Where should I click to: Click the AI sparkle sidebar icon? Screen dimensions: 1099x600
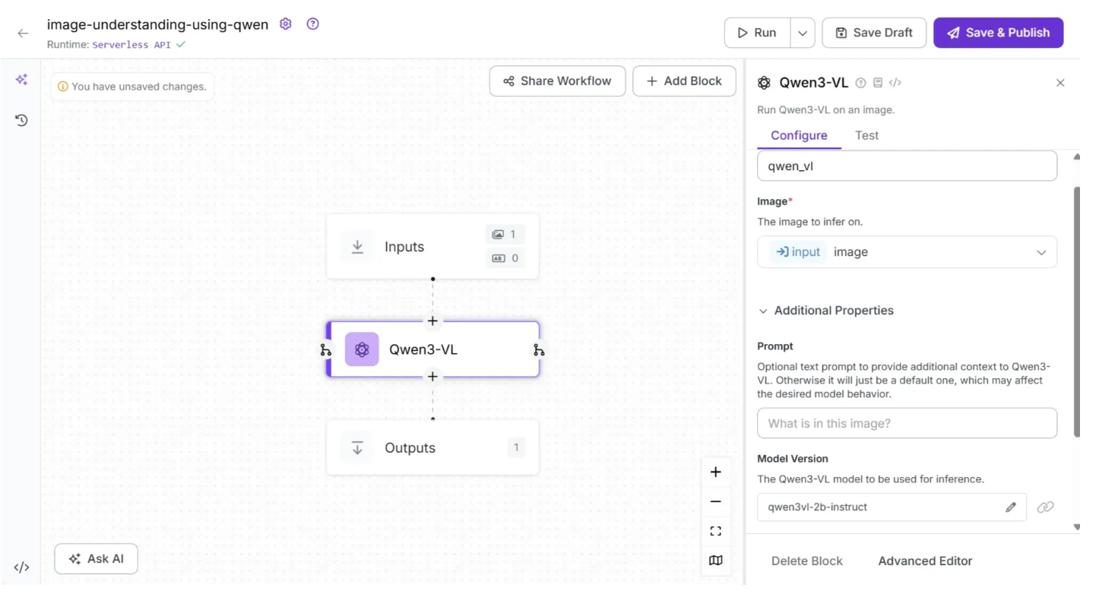click(x=21, y=80)
